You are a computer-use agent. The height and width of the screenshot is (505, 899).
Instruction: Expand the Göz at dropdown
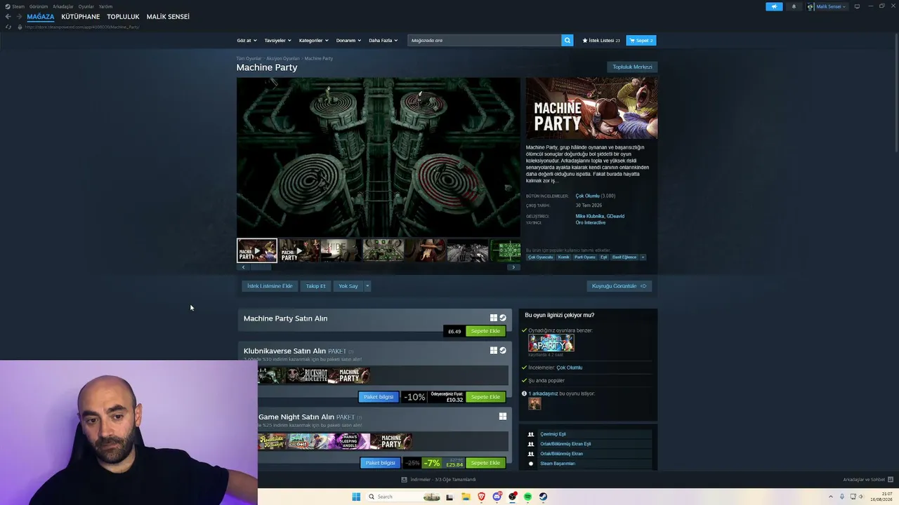coord(247,41)
